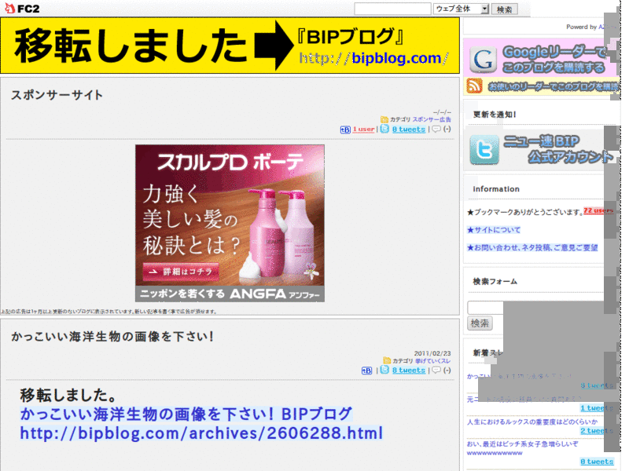Screen dimensions: 629x471
Task: Open お使いのリーダーでこのブログを購読 link
Action: coord(554,86)
